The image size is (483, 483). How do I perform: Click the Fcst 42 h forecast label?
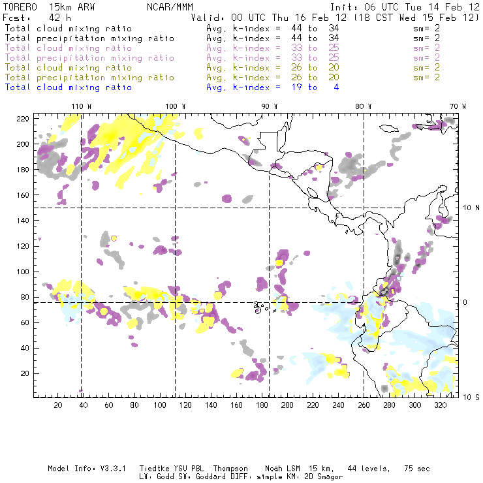pyautogui.click(x=37, y=18)
